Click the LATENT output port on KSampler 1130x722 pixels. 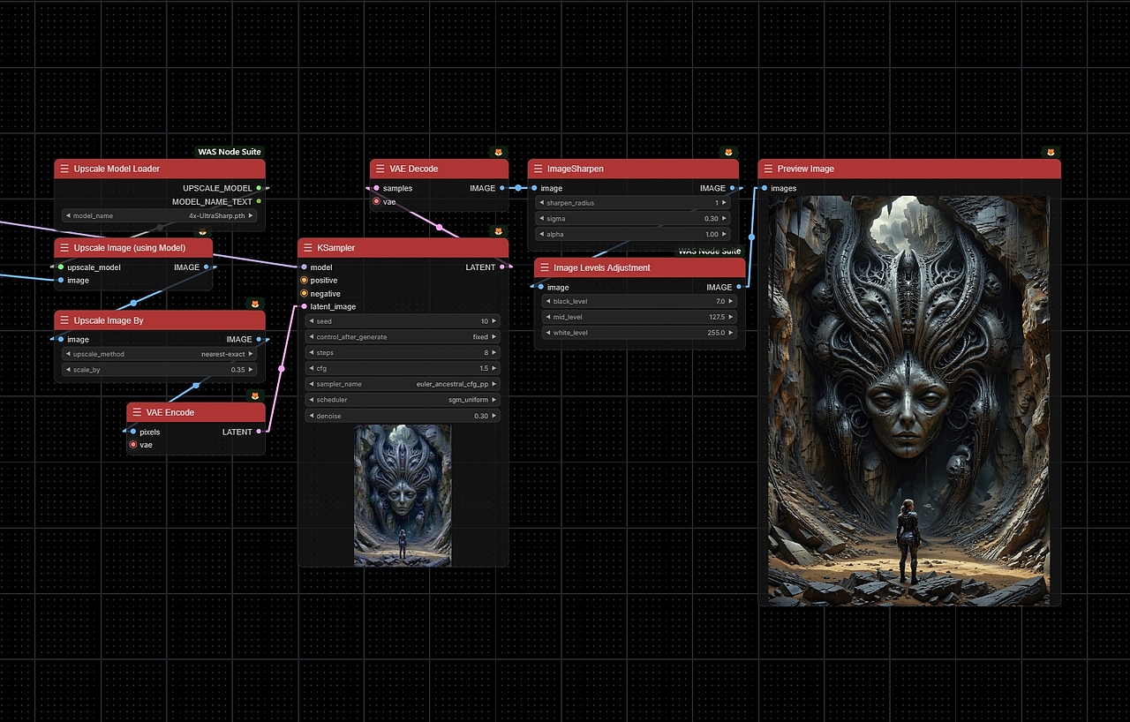pyautogui.click(x=502, y=267)
